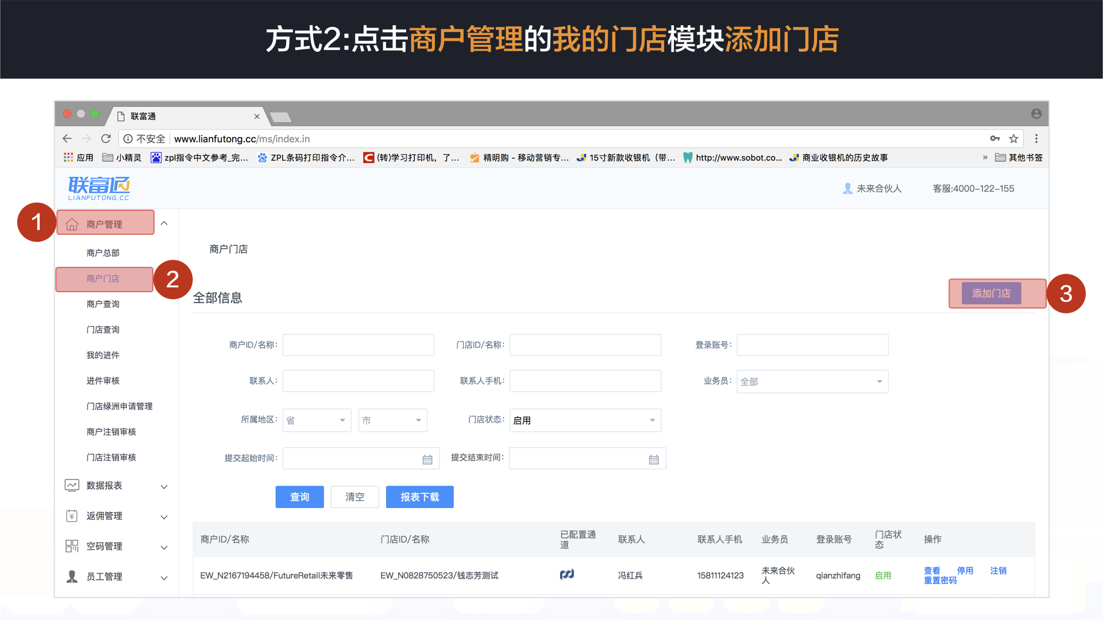Open the 市 city dropdown
The image size is (1103, 620).
(393, 420)
